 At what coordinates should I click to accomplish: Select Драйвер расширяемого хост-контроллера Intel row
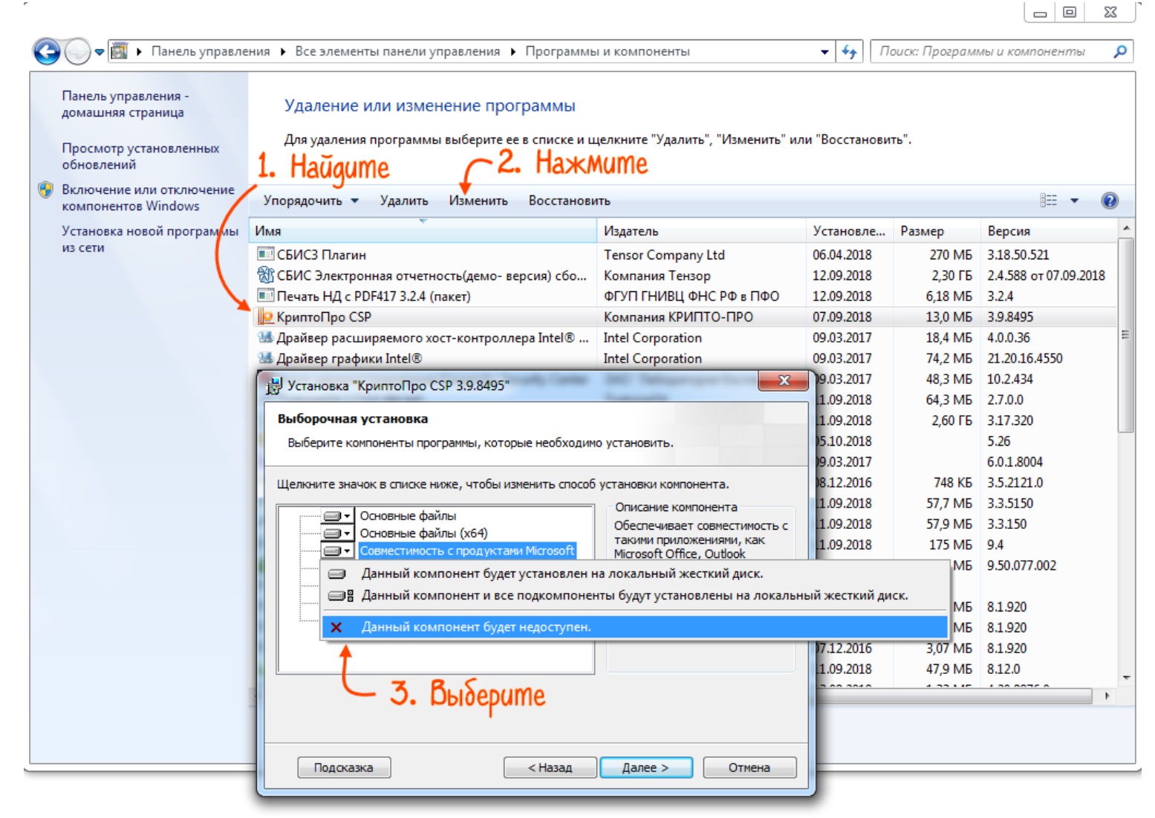683,338
